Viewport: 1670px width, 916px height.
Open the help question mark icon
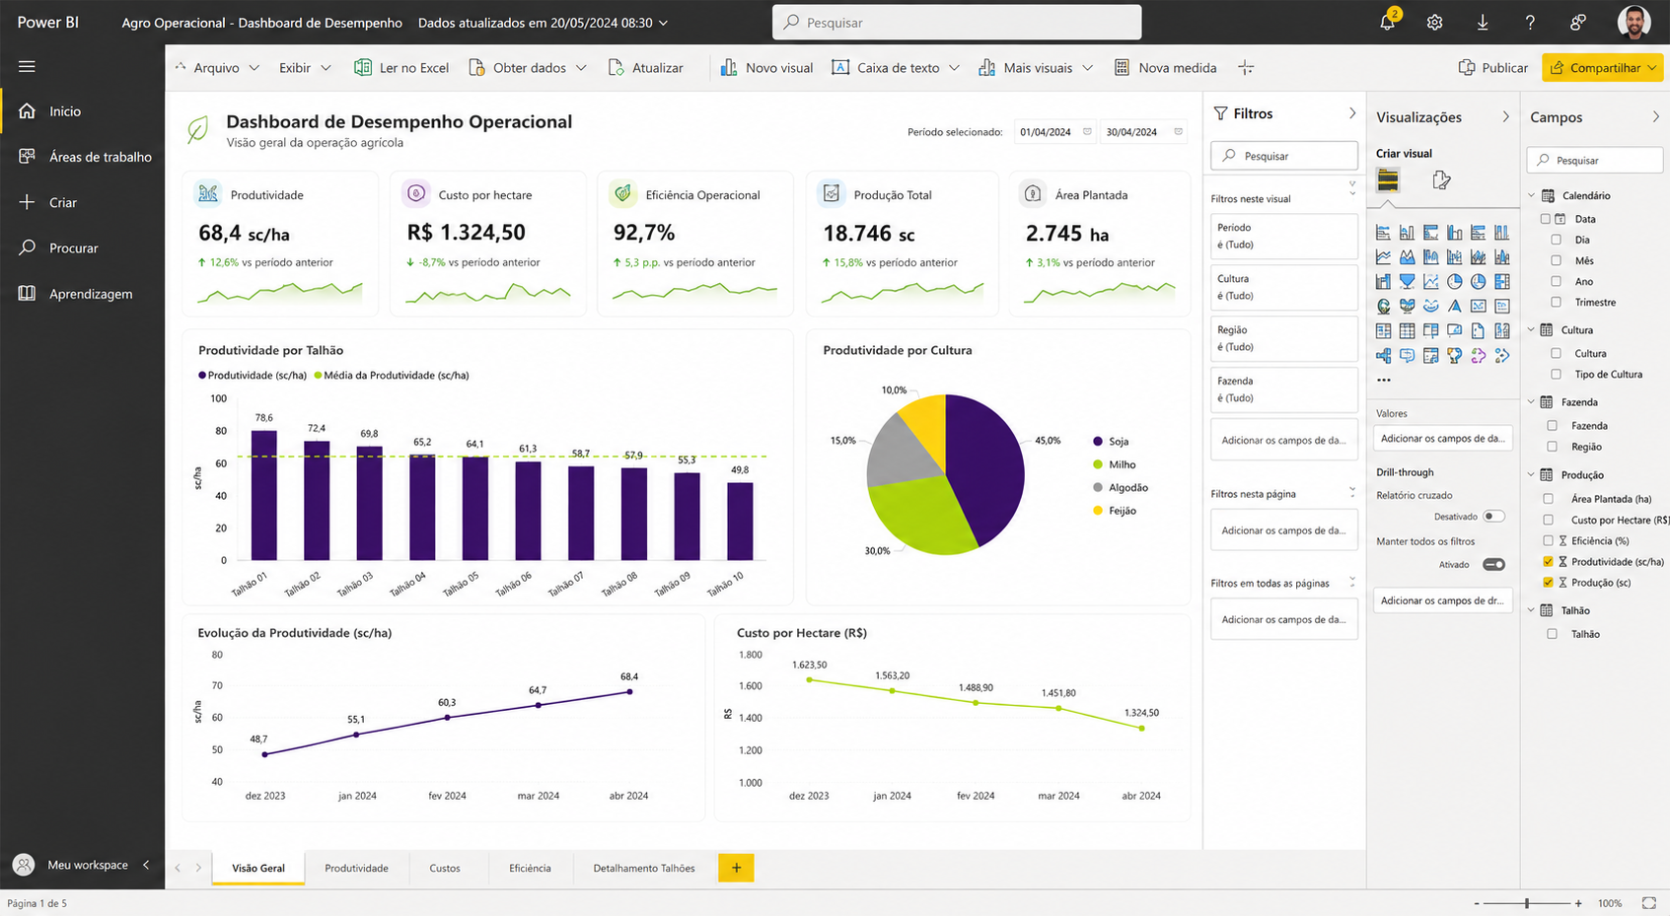[1530, 22]
